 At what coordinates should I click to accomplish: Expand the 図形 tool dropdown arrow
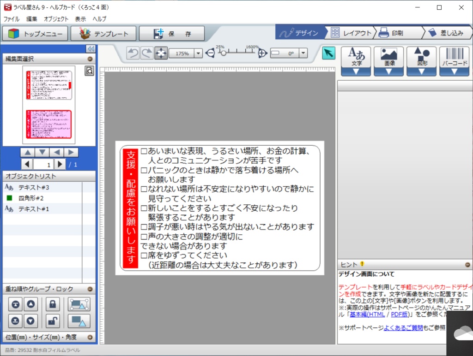[x=422, y=71]
